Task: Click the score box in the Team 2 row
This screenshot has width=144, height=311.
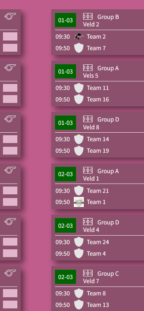Action: pos(10,36)
